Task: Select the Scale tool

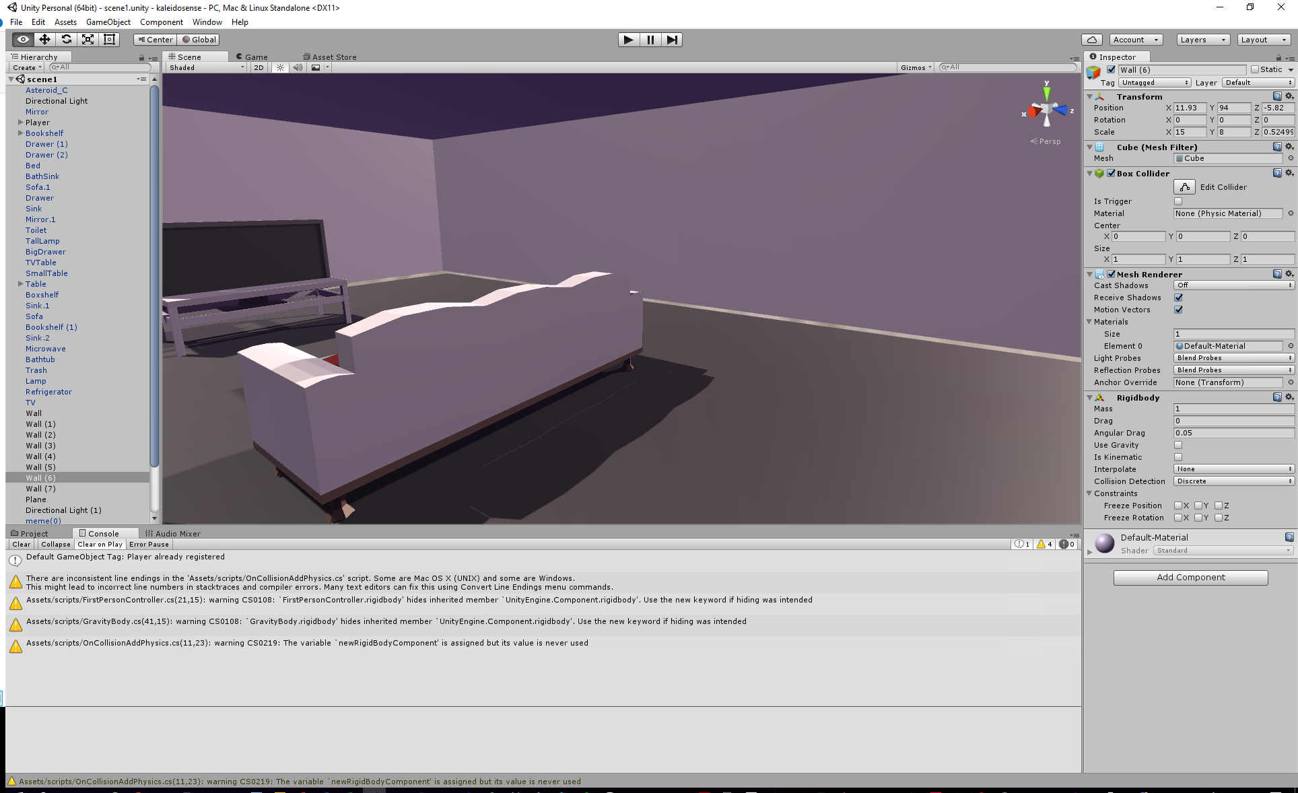Action: tap(88, 39)
